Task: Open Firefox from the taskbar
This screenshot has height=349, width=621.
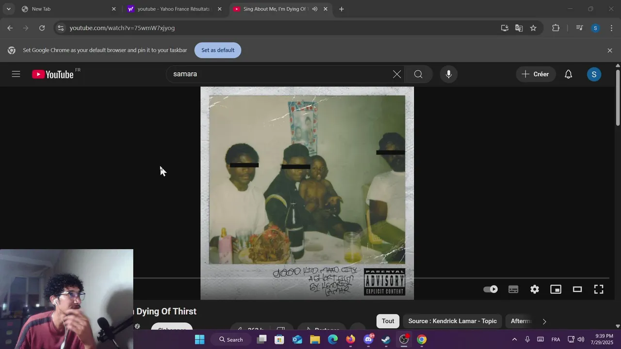Action: pos(350,339)
